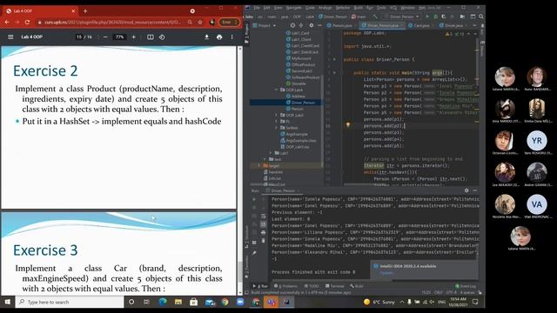Open the Refactor menu in IntelliJ
Image resolution: width=557 pixels, height=313 pixels.
coord(343,8)
